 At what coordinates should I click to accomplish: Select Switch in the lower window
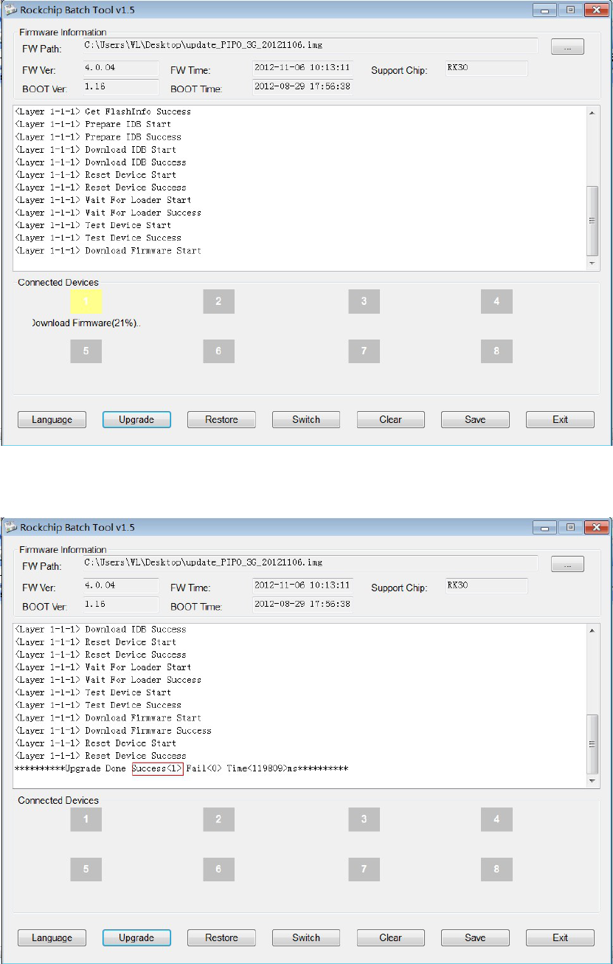[306, 937]
